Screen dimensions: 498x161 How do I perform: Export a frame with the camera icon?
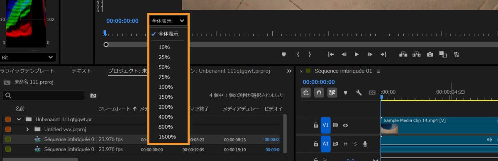coord(430,54)
